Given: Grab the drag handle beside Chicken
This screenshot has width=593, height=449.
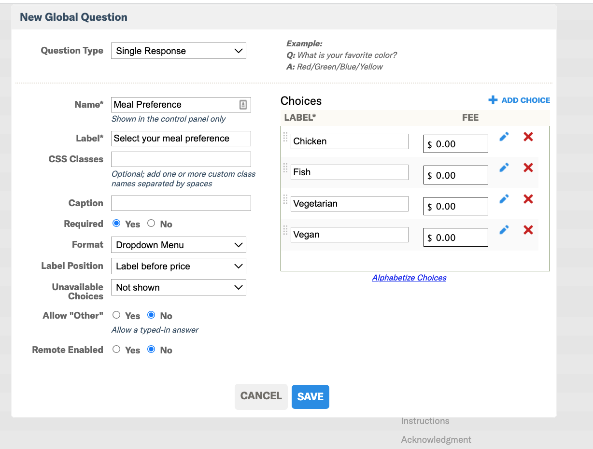Looking at the screenshot, I should click(x=285, y=137).
